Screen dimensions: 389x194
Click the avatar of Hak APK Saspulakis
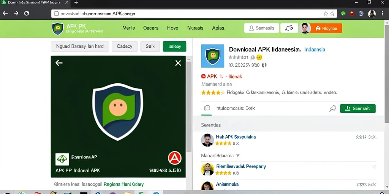tap(207, 140)
